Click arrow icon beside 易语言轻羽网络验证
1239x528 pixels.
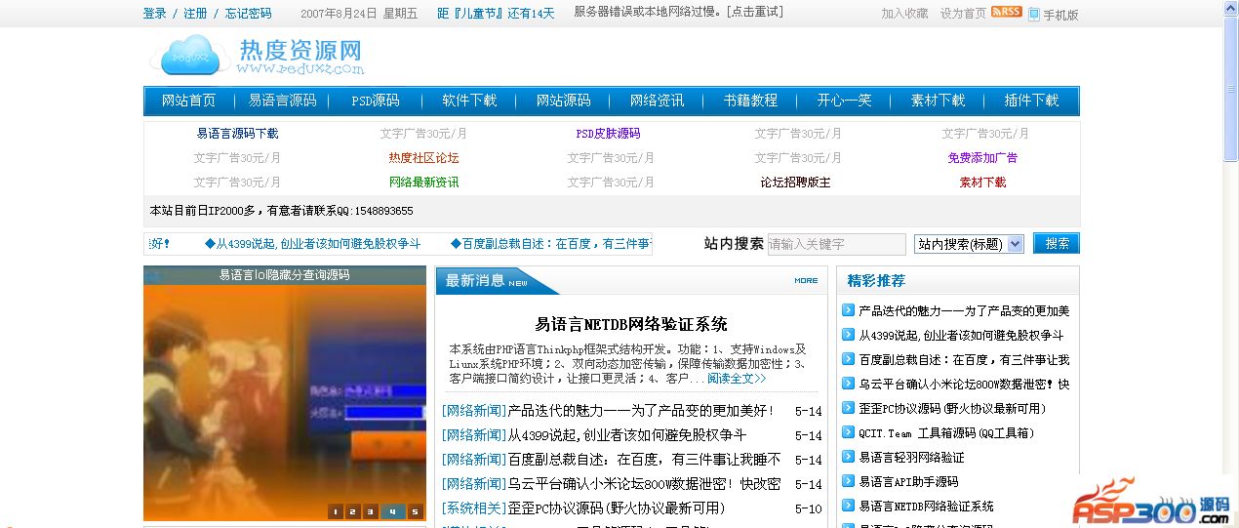(x=848, y=457)
